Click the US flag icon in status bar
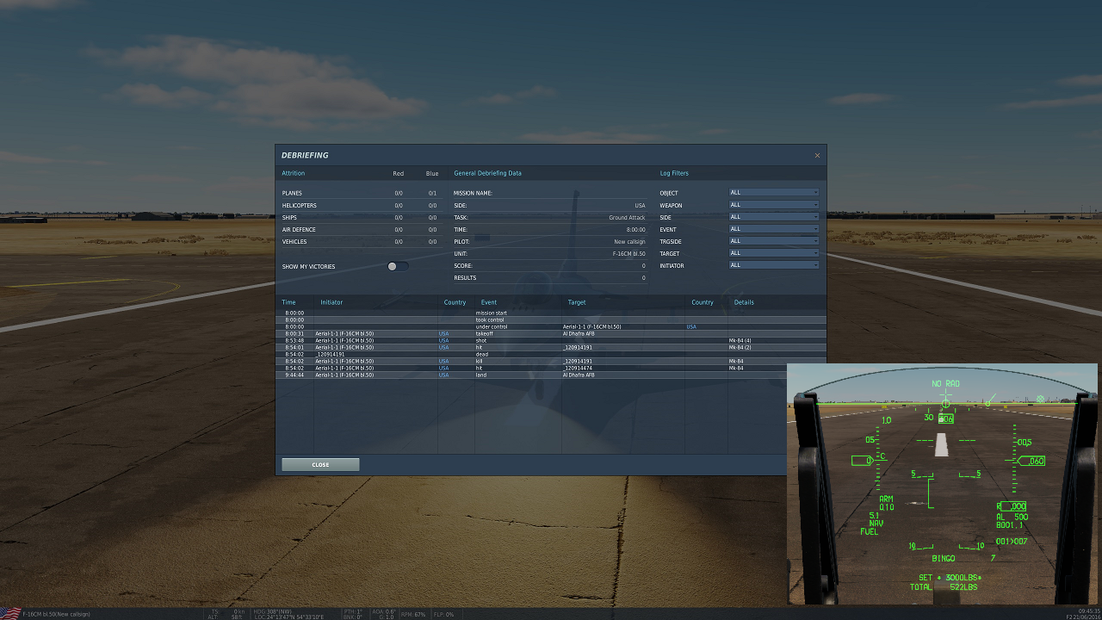Screen dimensions: 1102x620 pyautogui.click(x=10, y=614)
